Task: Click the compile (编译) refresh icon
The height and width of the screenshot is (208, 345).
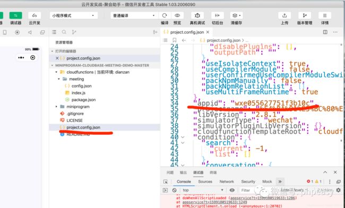Action: (165, 15)
